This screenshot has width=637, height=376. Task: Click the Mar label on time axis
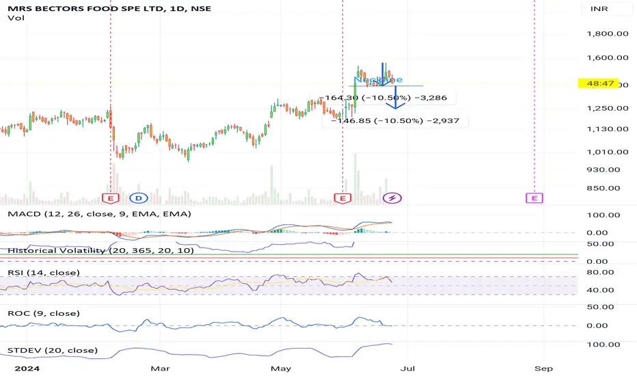click(160, 368)
